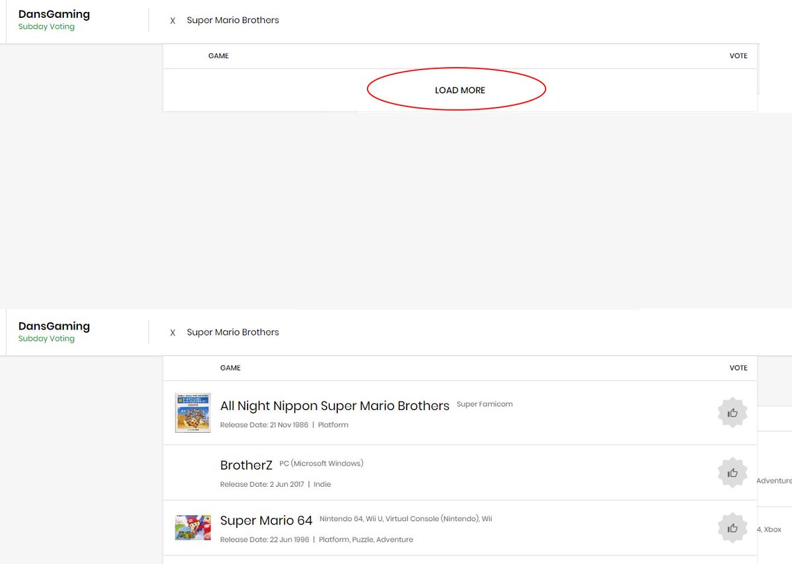The height and width of the screenshot is (564, 792).
Task: Clear search with X in upper panel
Action: [173, 21]
